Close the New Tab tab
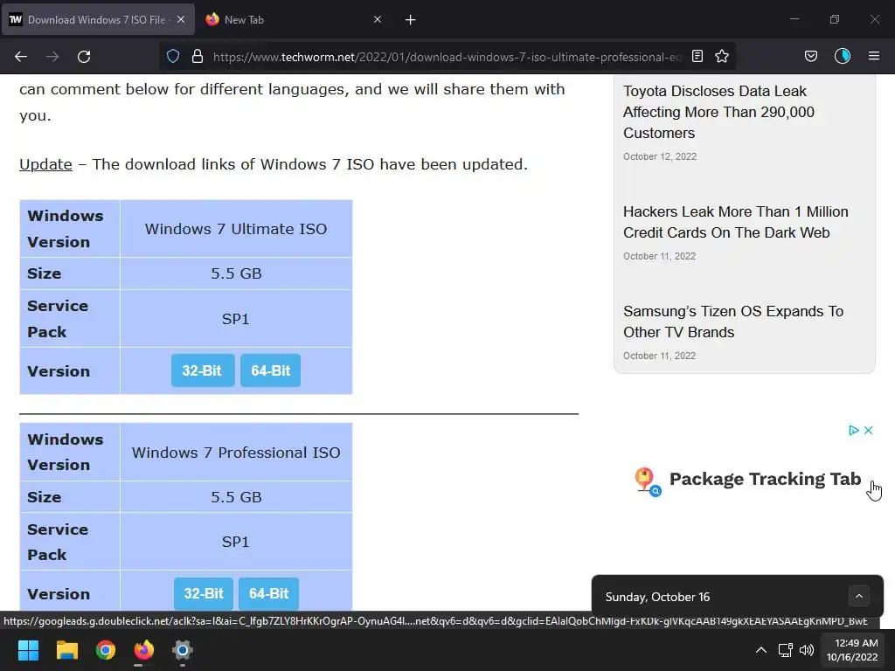 tap(378, 19)
